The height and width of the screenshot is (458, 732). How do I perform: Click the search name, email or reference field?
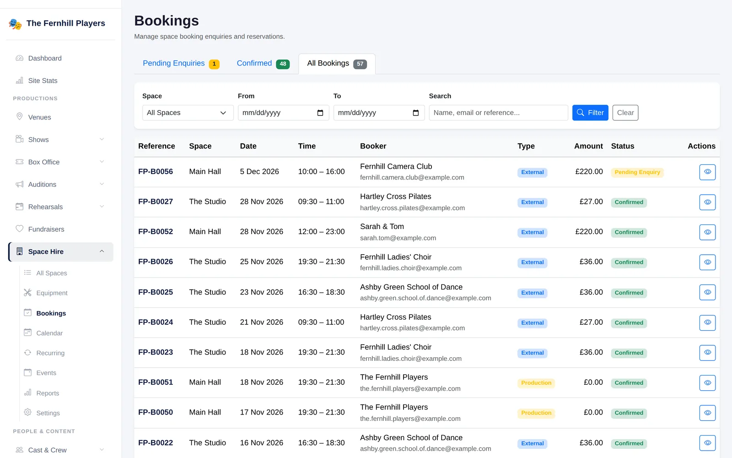click(498, 113)
